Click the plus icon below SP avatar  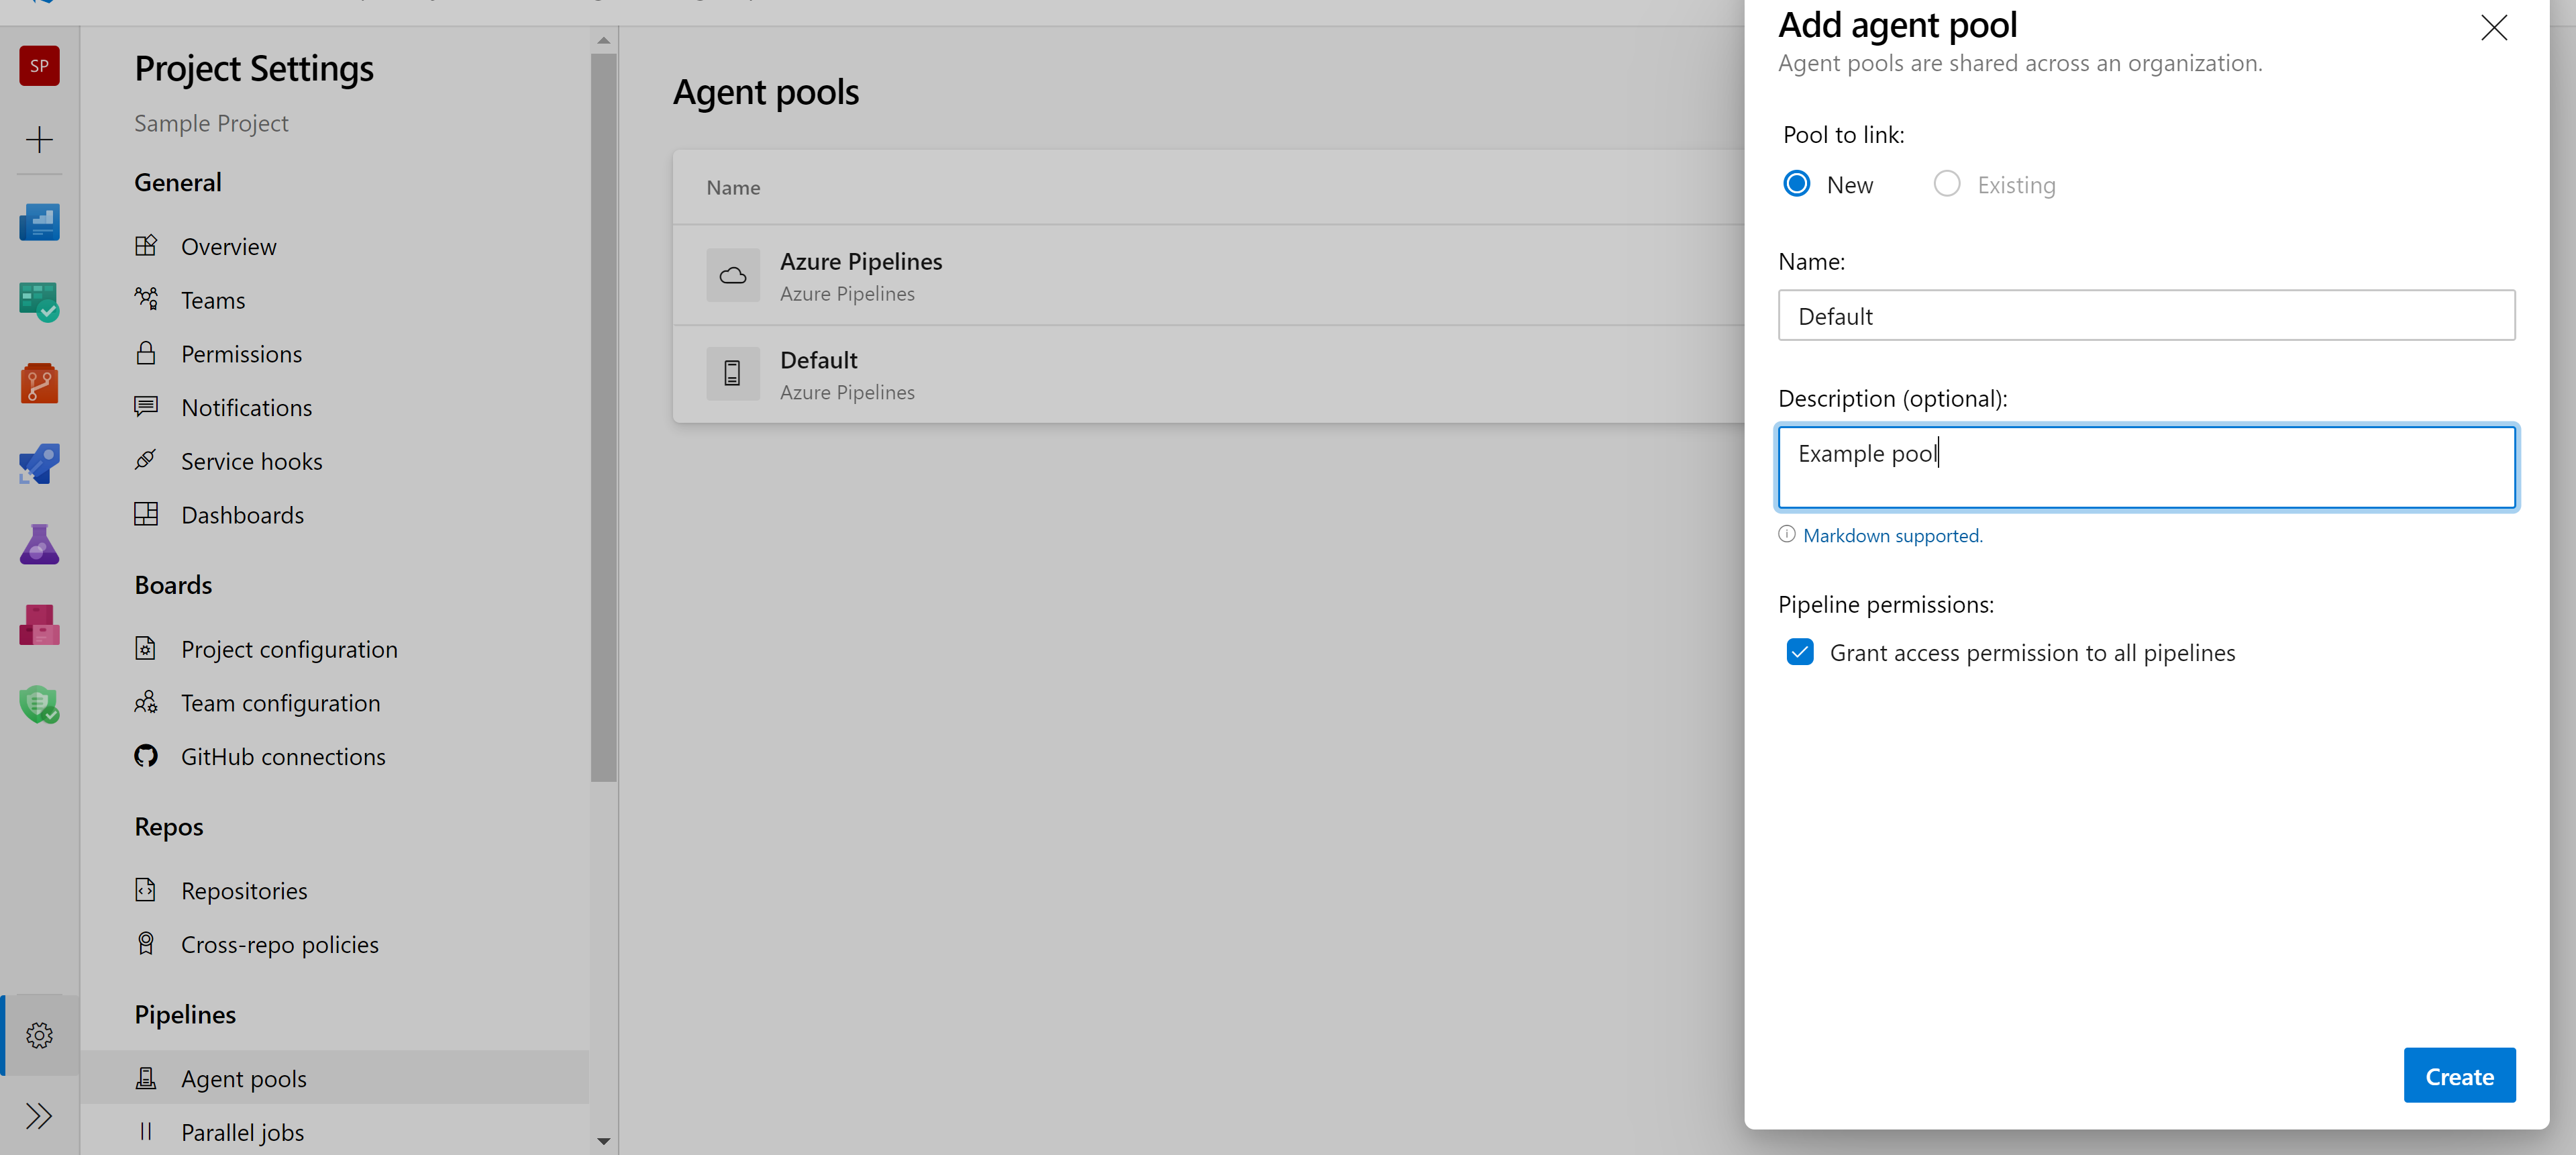[x=39, y=139]
